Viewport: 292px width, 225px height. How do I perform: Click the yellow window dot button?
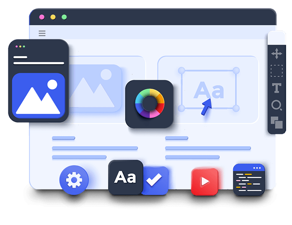pyautogui.click(x=53, y=17)
